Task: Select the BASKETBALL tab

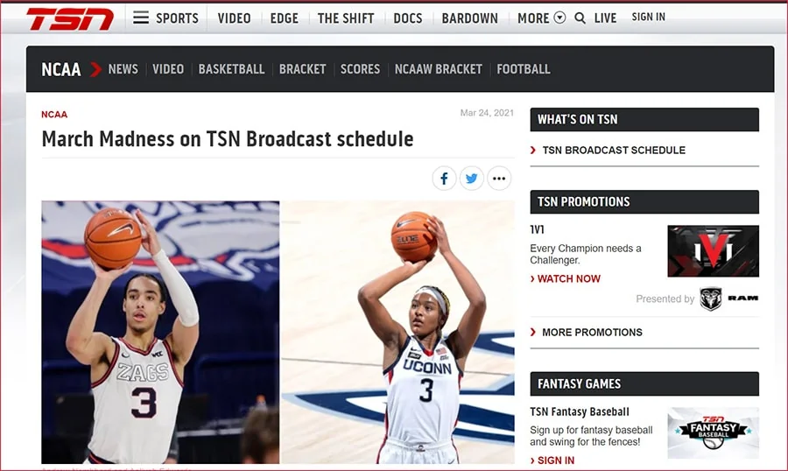Action: click(231, 69)
